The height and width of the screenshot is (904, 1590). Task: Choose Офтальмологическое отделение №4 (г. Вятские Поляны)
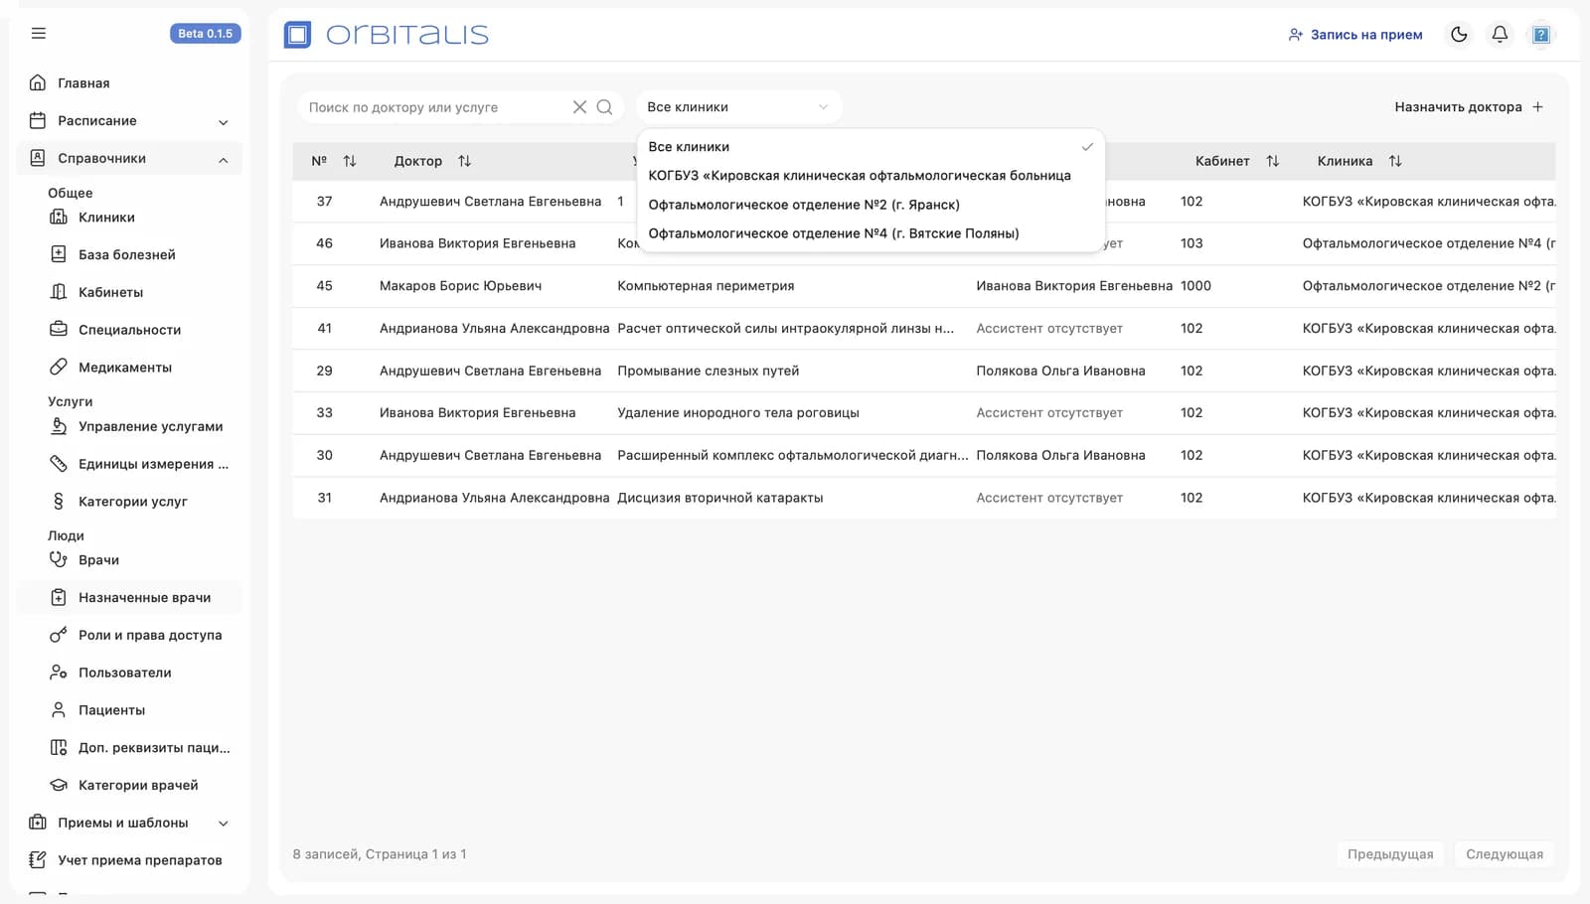tap(871, 233)
